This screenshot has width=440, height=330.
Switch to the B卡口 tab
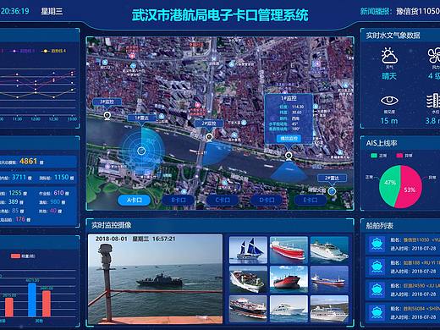179,200
